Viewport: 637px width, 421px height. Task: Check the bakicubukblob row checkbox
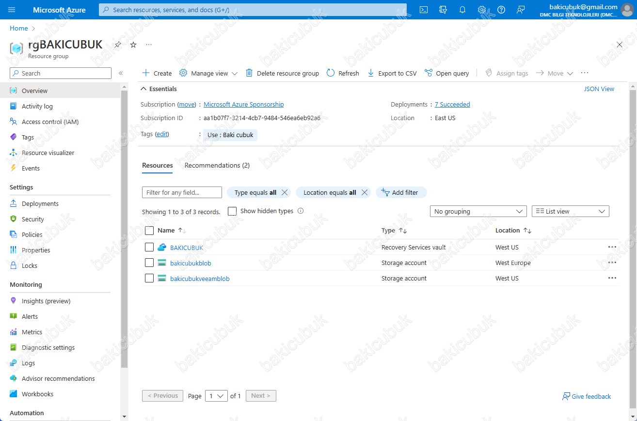149,263
